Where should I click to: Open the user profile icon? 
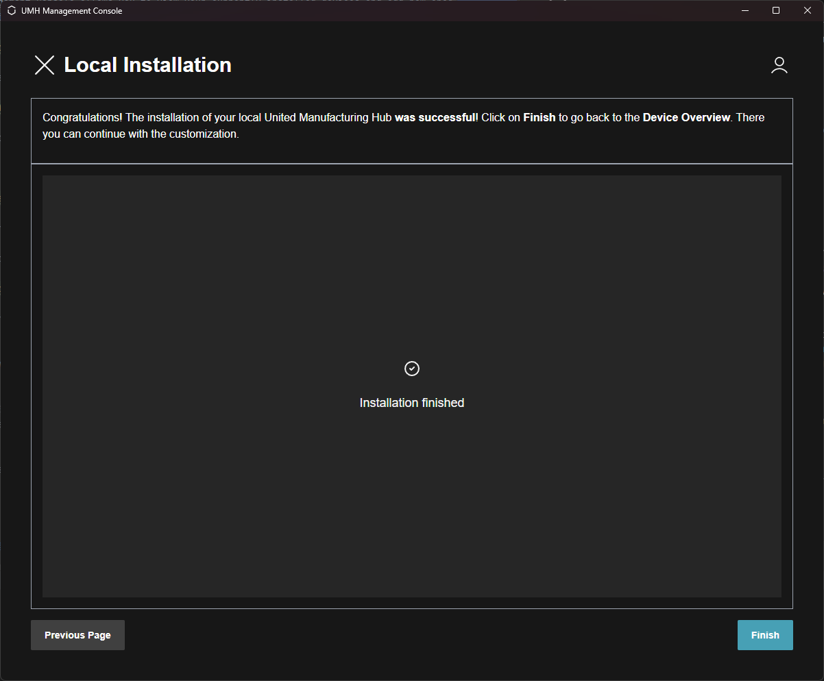(x=779, y=65)
